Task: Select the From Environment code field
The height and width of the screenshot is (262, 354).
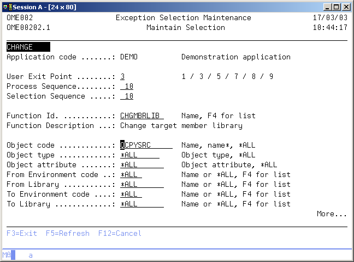Action: point(131,175)
